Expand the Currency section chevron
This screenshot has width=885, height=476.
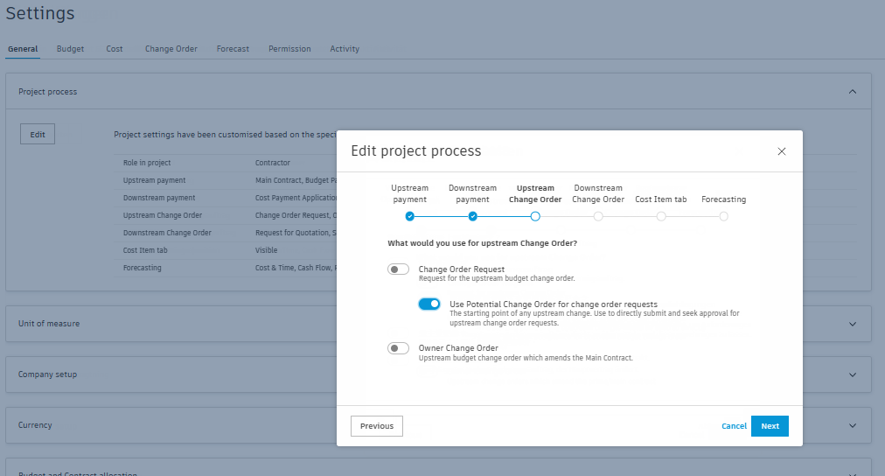853,425
